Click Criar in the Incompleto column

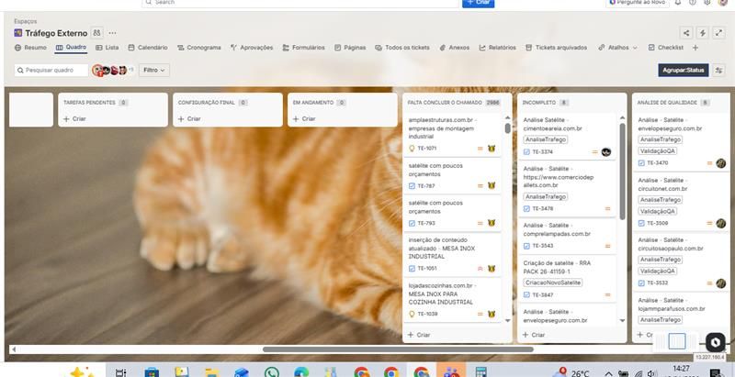[x=534, y=335]
